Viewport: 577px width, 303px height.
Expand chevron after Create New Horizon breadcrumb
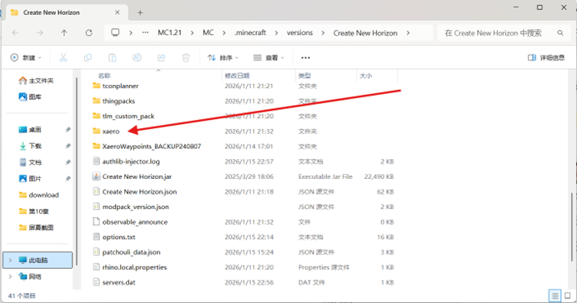point(408,32)
